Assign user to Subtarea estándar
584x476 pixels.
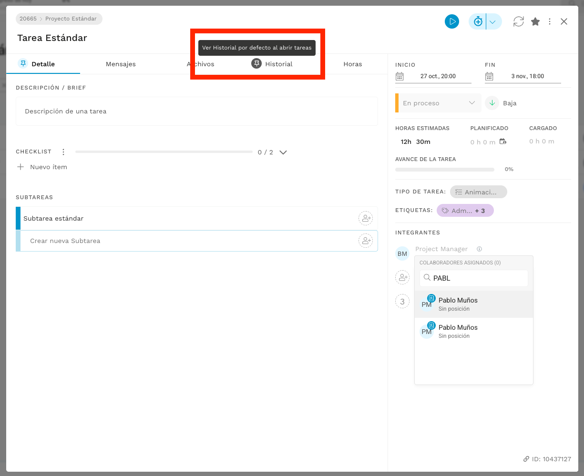[366, 218]
